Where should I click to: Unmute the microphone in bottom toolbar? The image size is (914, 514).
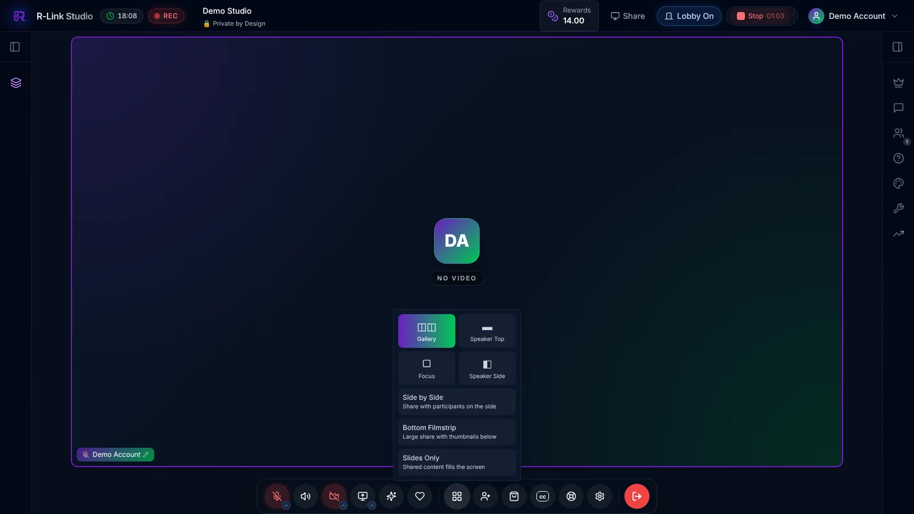click(277, 496)
